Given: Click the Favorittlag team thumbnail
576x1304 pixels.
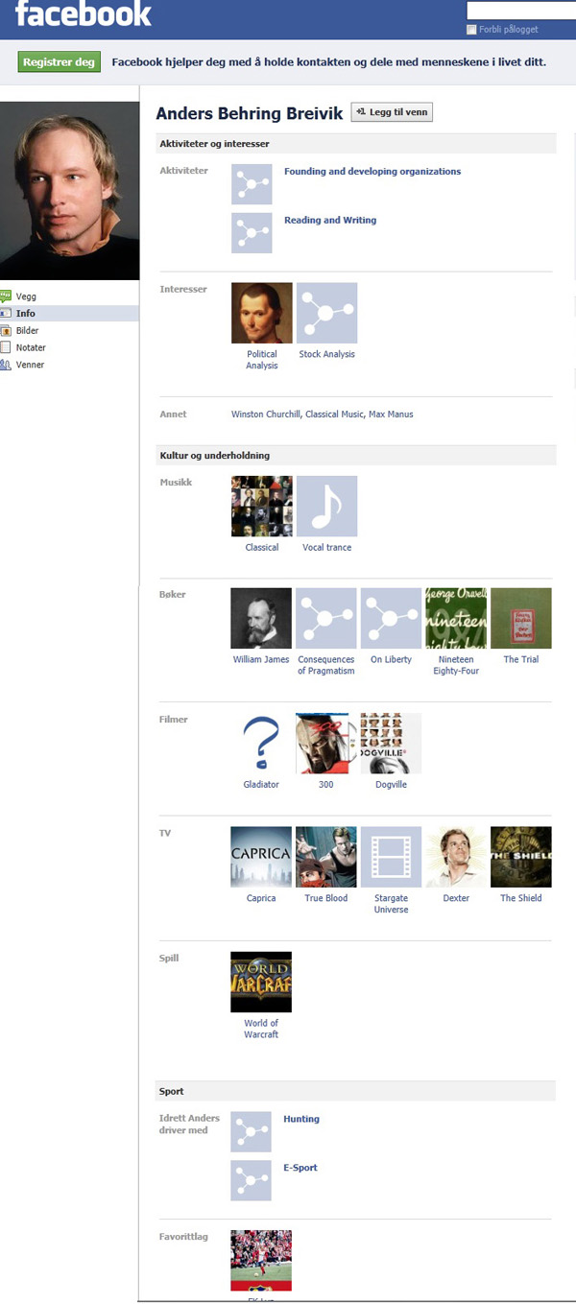Looking at the screenshot, I should pos(261,1261).
